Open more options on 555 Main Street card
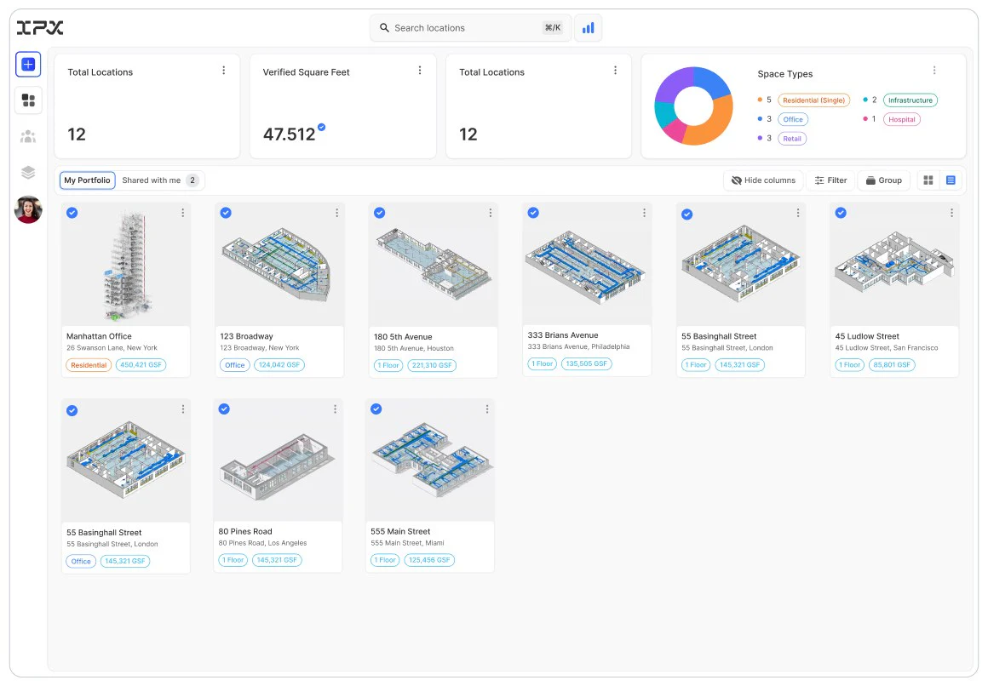 point(487,409)
